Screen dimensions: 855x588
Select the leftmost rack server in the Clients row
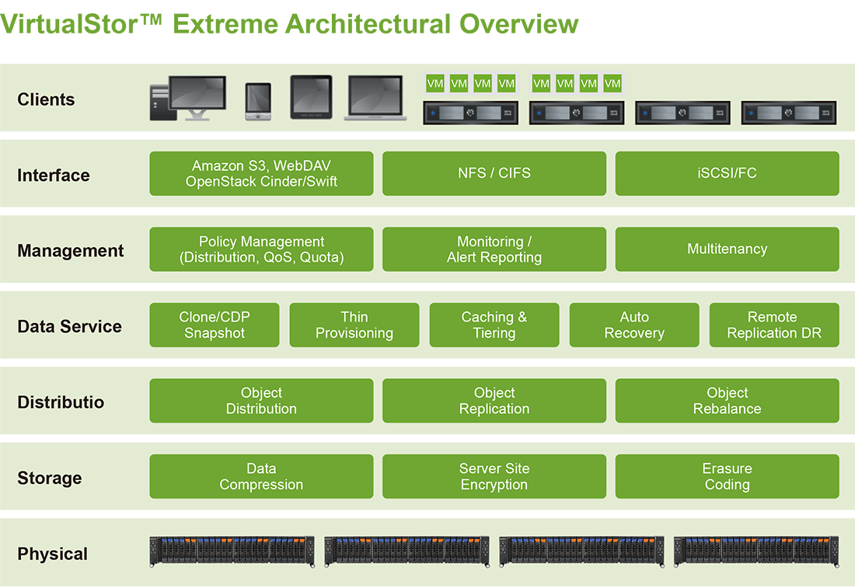coord(470,113)
